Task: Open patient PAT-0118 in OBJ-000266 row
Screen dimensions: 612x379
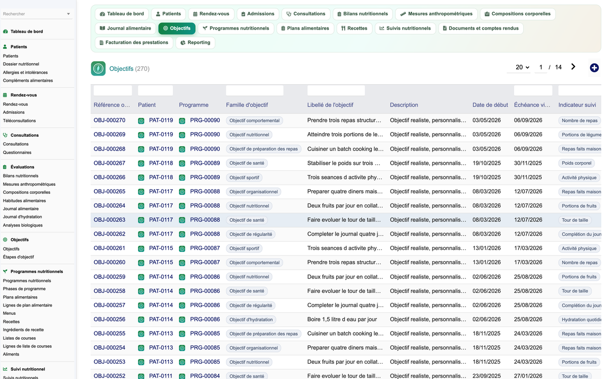Action: click(161, 178)
